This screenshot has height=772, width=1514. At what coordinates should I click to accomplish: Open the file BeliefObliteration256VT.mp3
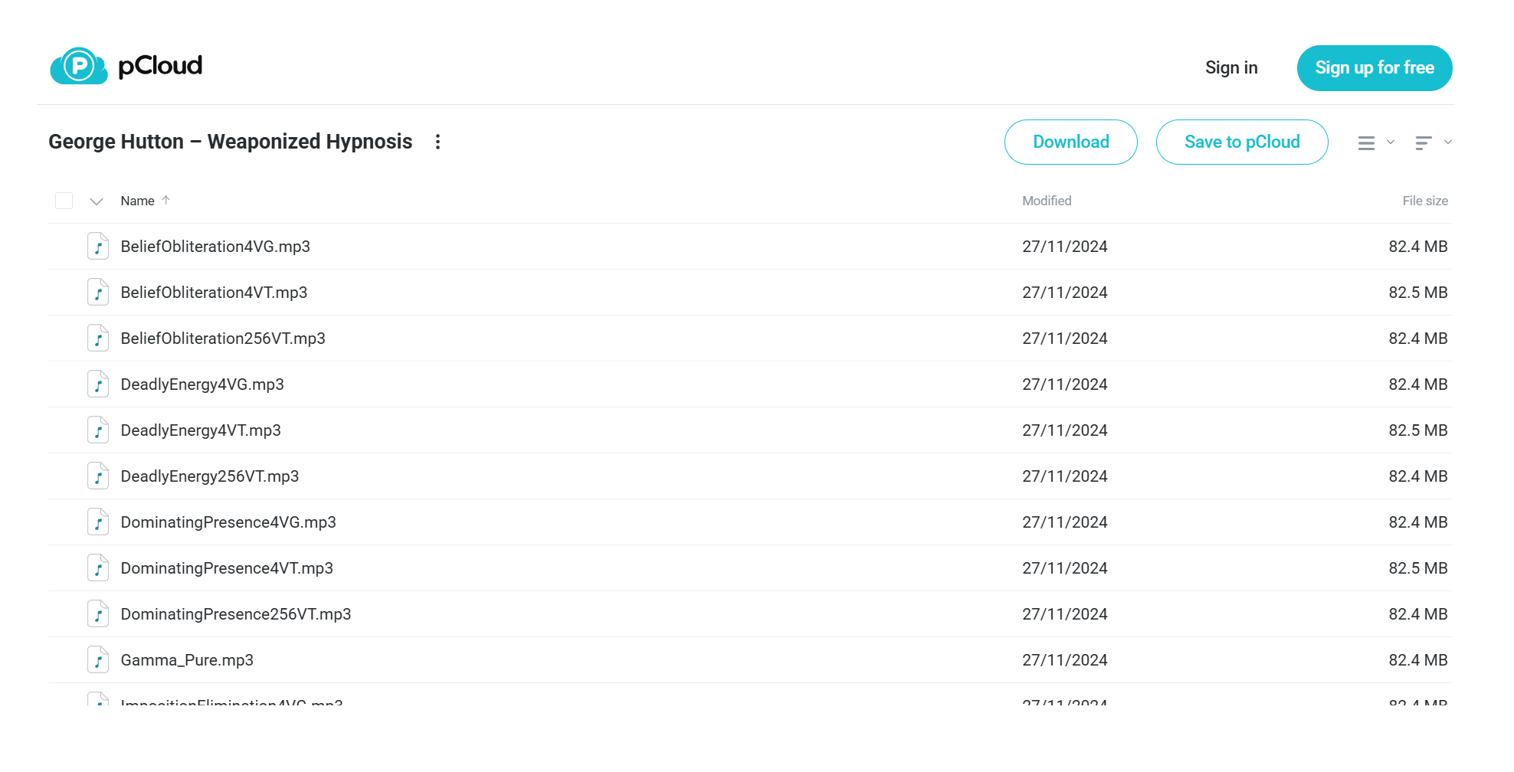tap(223, 339)
